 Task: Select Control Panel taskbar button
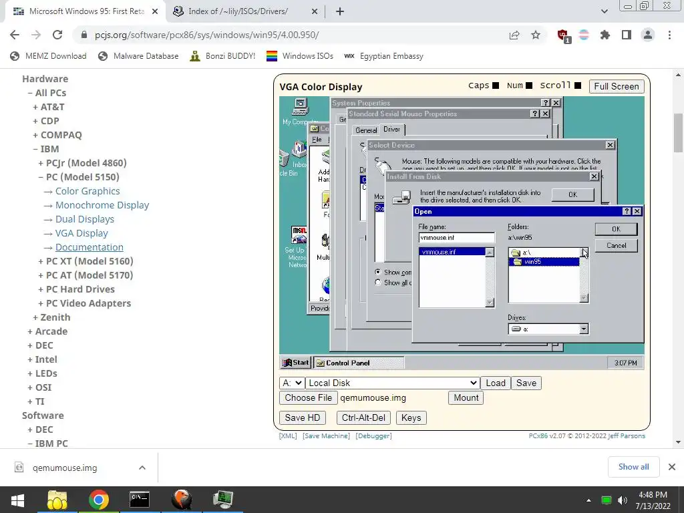pos(359,363)
